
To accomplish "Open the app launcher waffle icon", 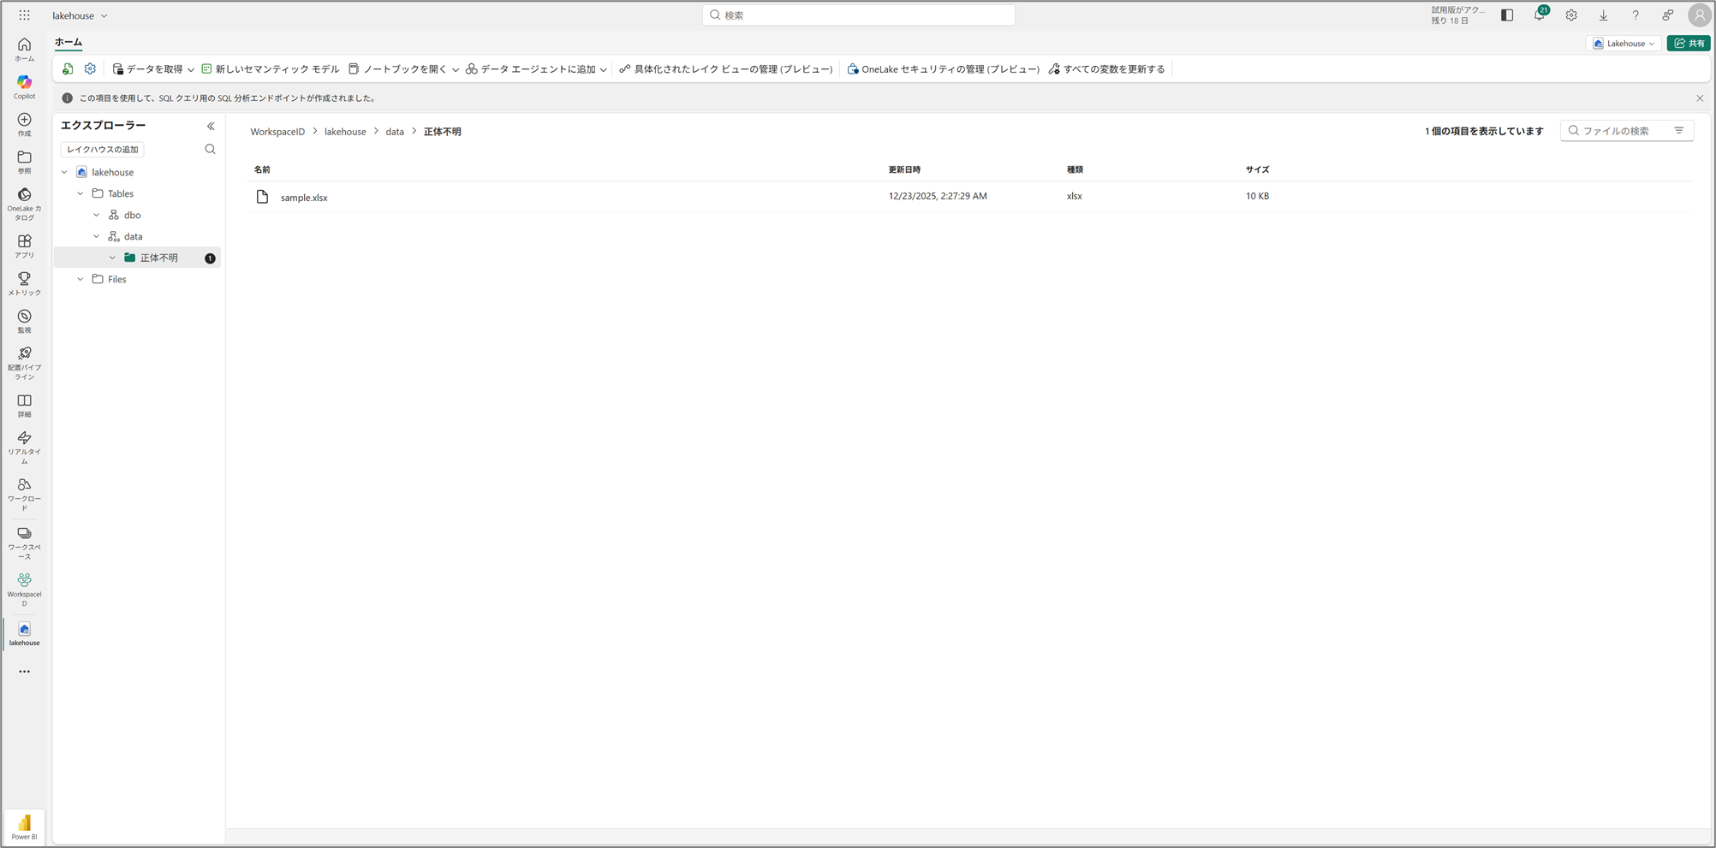I will 24,15.
